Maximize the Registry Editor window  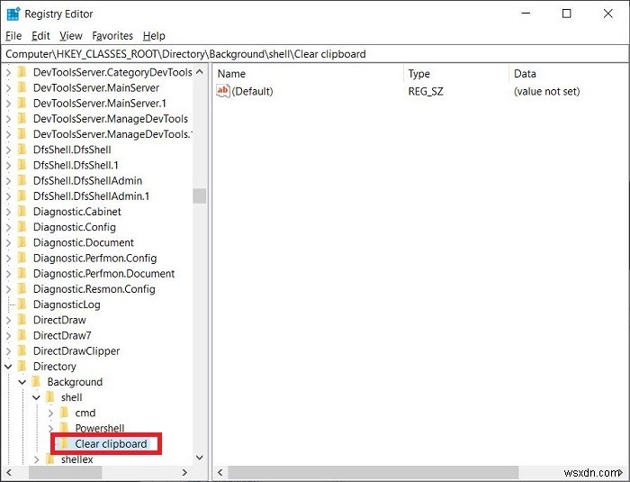click(566, 14)
